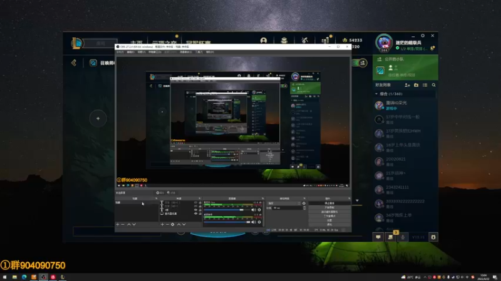This screenshot has height=281, width=501.
Task: Report a bug with League client icon
Action: (433, 237)
